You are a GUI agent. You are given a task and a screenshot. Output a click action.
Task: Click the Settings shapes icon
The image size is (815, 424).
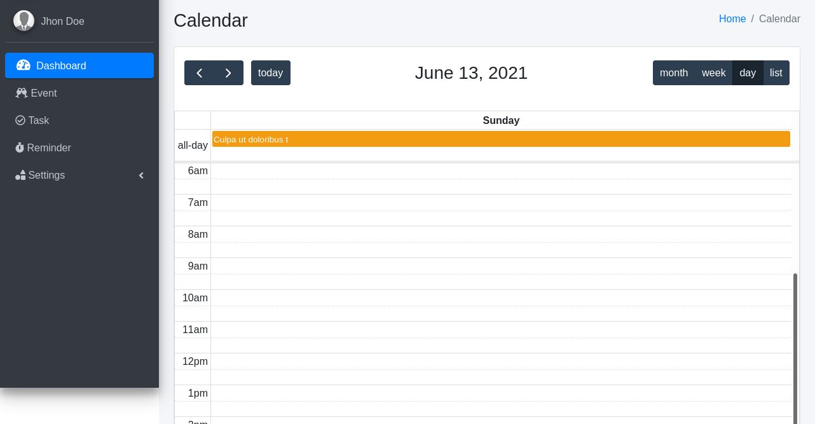point(20,175)
